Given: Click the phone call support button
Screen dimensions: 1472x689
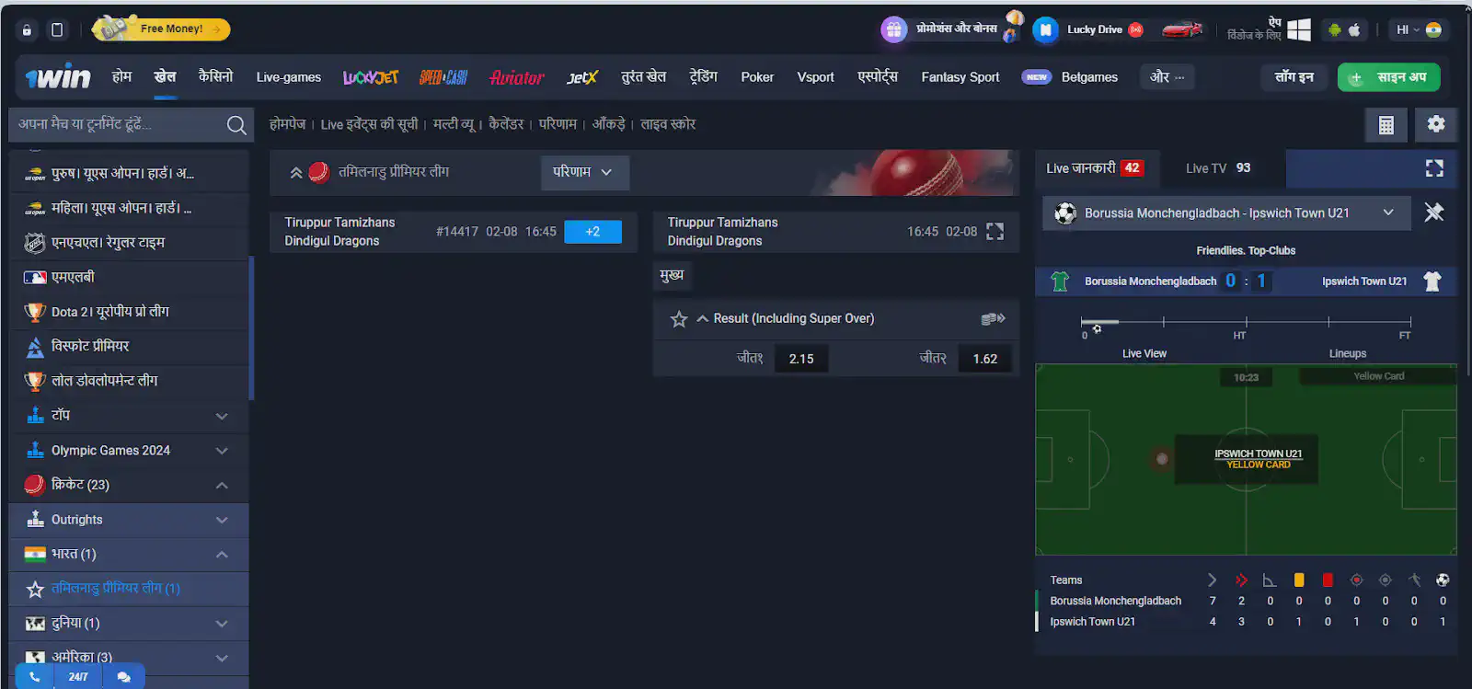Looking at the screenshot, I should tap(34, 677).
